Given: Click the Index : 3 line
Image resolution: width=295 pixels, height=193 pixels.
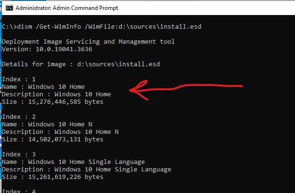Looking at the screenshot, I should tap(19, 154).
